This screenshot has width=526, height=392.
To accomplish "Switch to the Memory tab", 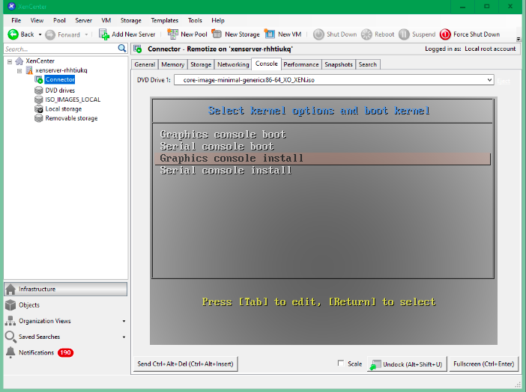I will click(x=173, y=64).
